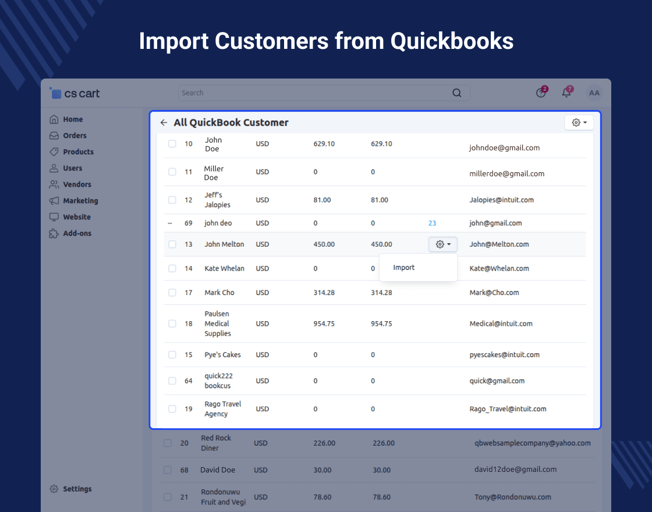Click the name john deo

pos(218,223)
